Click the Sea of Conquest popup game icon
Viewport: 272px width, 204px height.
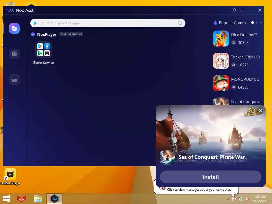[x=167, y=157]
